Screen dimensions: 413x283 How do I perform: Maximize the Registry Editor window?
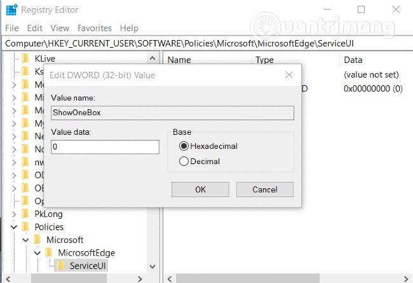(361, 10)
